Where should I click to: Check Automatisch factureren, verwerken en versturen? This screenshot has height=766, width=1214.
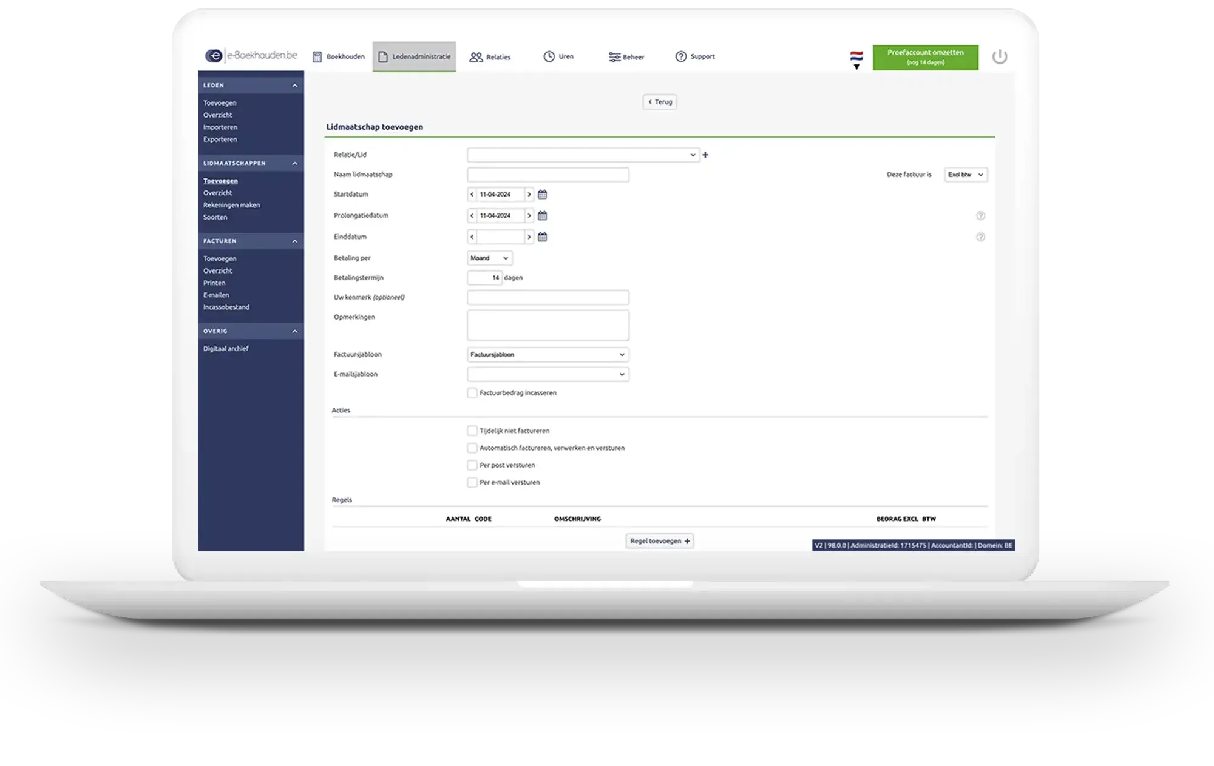(472, 448)
